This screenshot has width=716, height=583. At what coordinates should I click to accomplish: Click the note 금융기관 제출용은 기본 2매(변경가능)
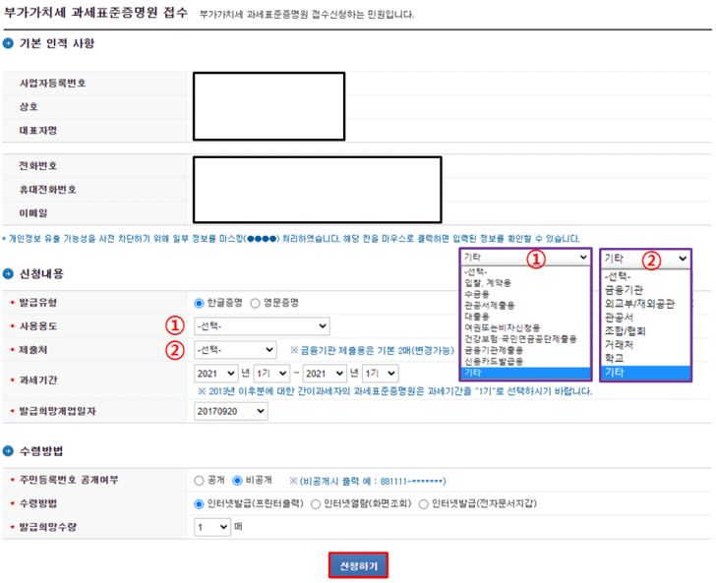click(x=372, y=350)
